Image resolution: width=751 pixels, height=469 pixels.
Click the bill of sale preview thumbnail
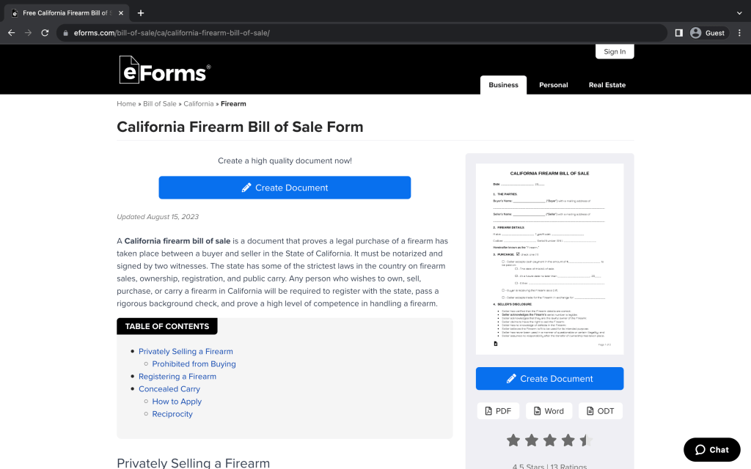549,259
